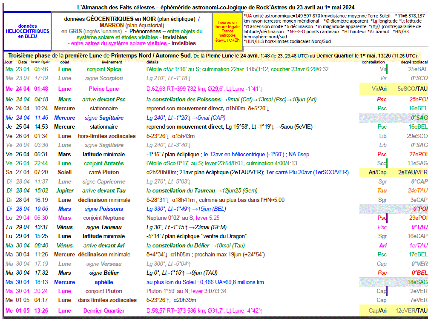Click 'au plus loin du Soleil' details text
This screenshot has height=319, width=431.
coord(172,282)
